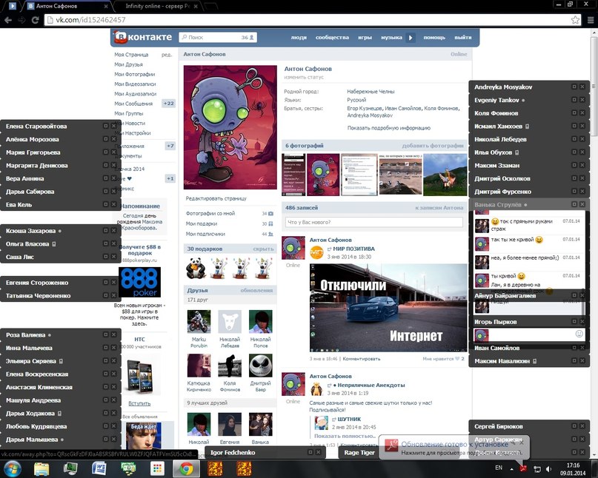Open Фотографии со мной link
The height and width of the screenshot is (478, 598).
point(210,213)
